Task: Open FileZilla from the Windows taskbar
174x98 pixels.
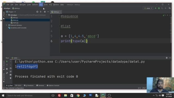Action: pos(59,96)
